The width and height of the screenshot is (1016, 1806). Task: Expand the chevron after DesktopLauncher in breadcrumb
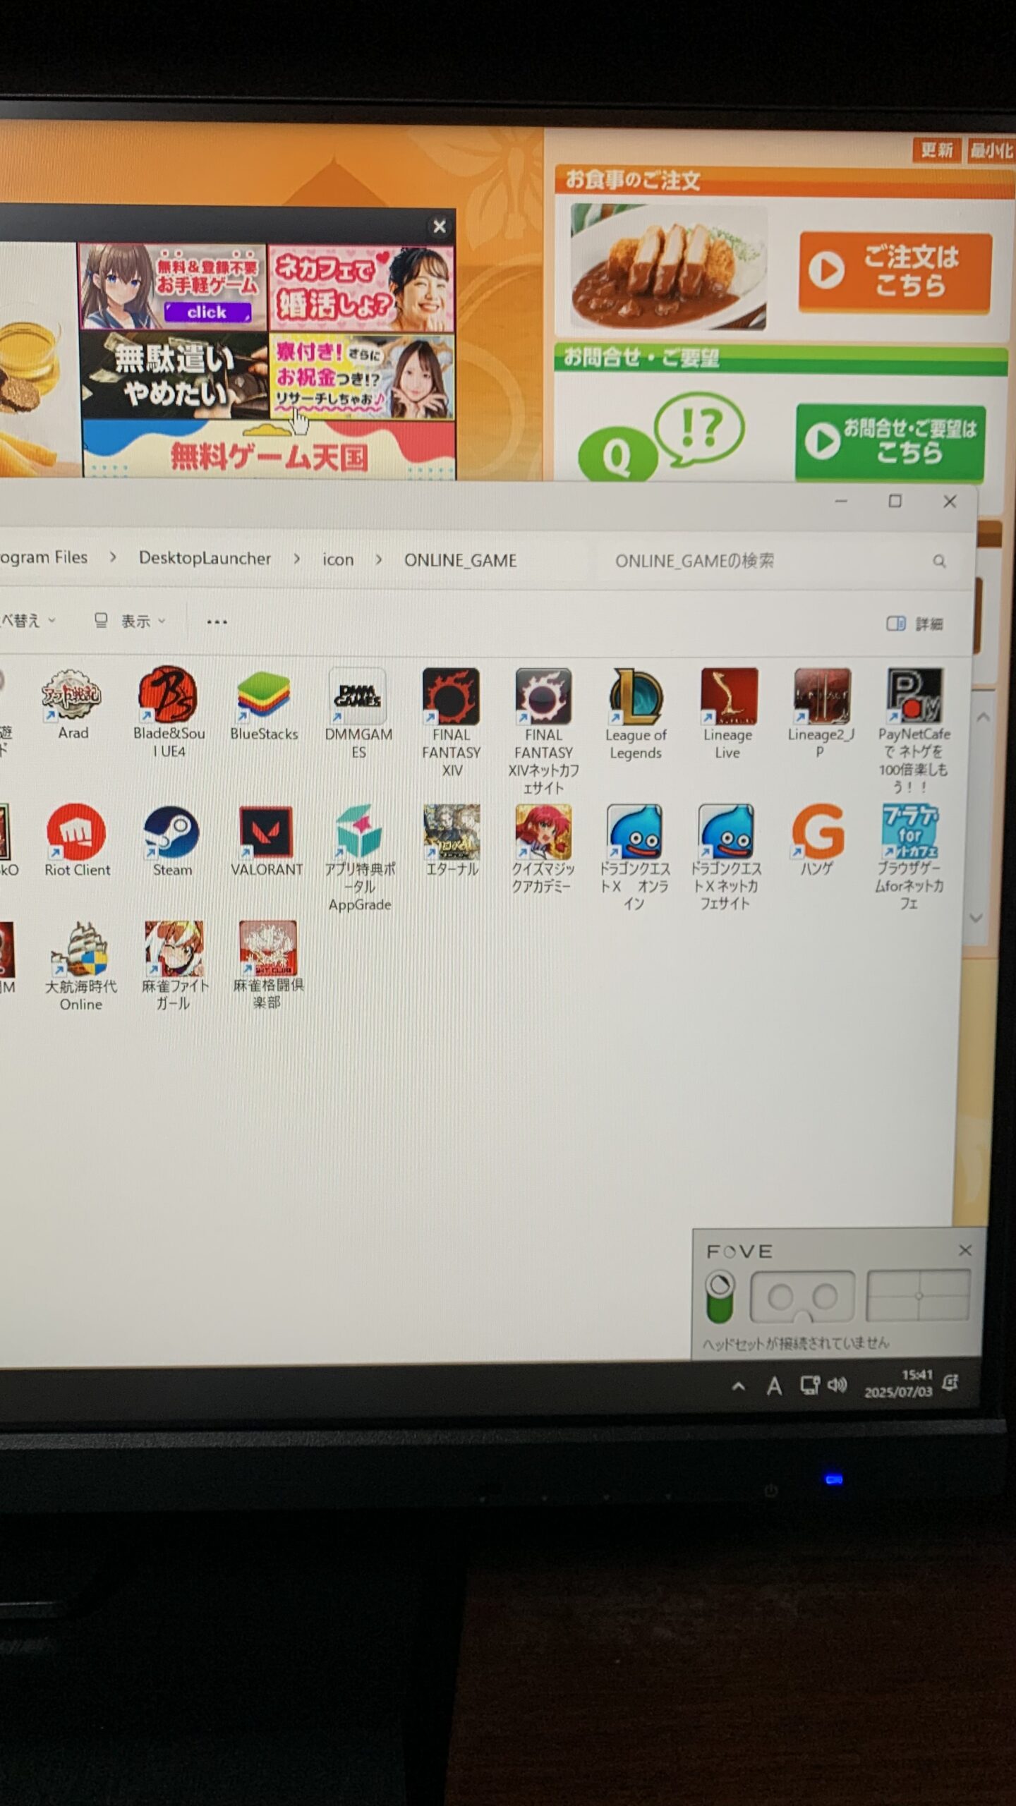[x=296, y=559]
